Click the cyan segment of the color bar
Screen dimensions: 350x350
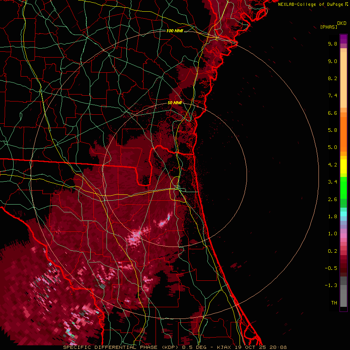point(343,214)
